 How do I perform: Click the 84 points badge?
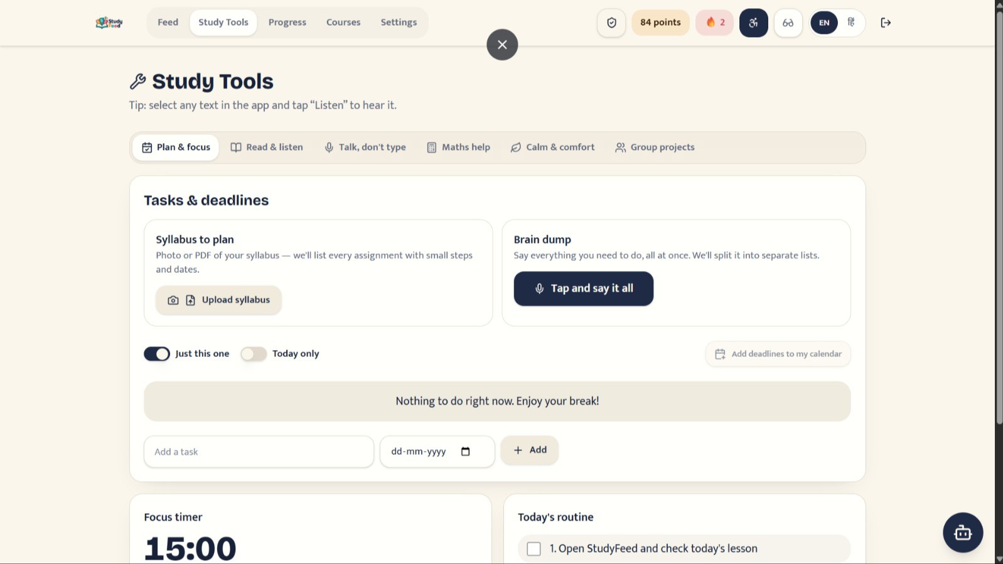[x=660, y=23]
